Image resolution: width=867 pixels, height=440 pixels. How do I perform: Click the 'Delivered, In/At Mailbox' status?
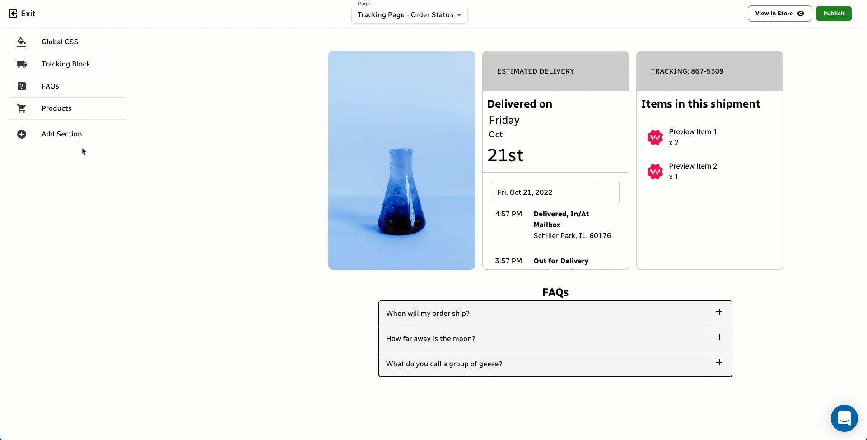pyautogui.click(x=561, y=220)
